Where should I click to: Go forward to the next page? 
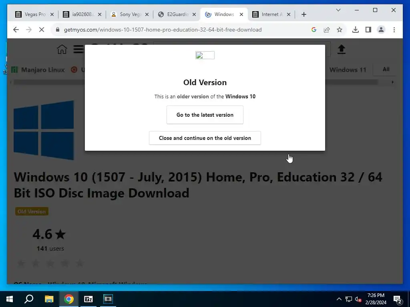29,30
